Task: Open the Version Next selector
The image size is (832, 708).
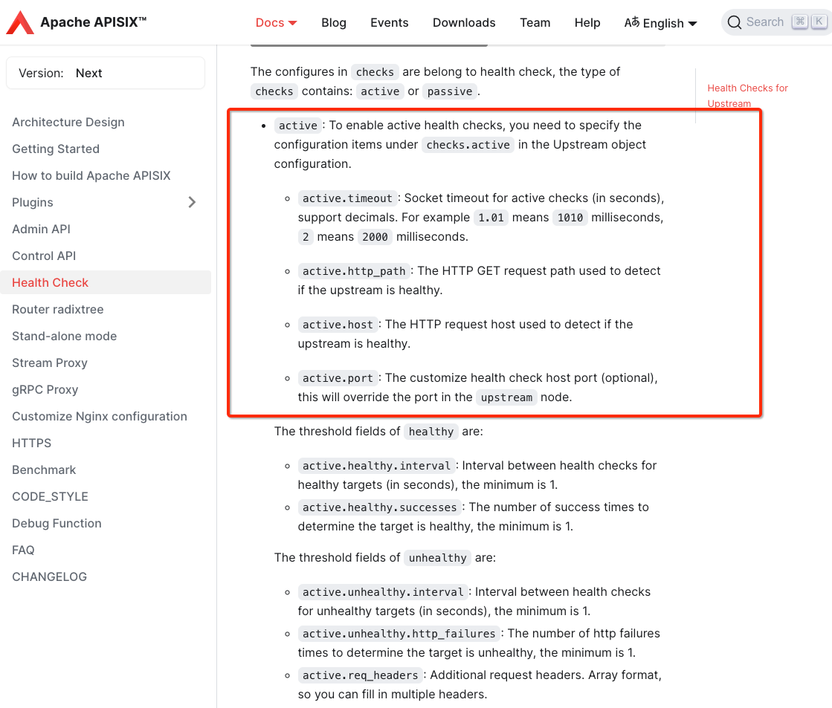Action: 105,74
